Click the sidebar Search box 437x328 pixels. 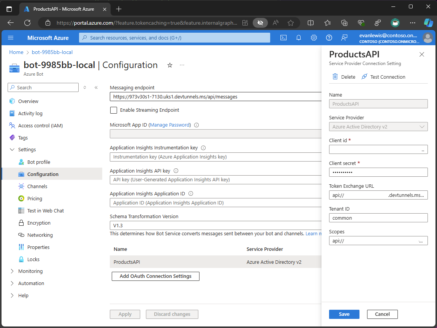[x=43, y=87]
